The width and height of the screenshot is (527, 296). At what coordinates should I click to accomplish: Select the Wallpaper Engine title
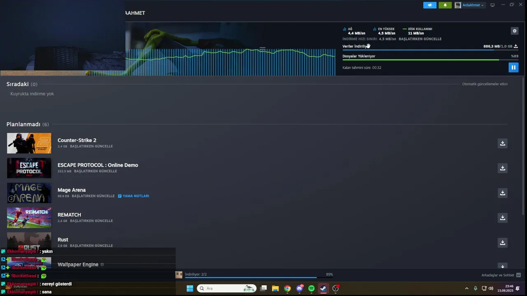[78, 264]
